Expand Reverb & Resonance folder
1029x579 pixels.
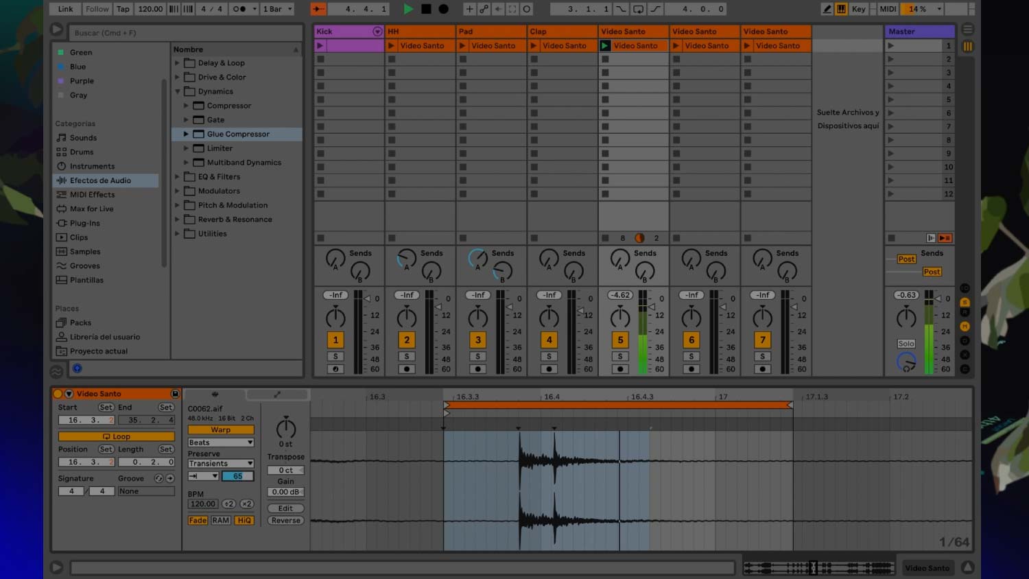pos(178,220)
